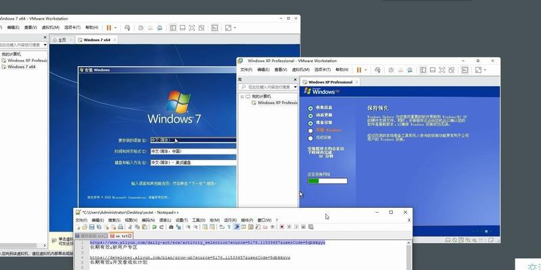Enter full screen in Windows XP VMware toolbar
Viewport: 541px width, 270px height.
pyautogui.click(x=442, y=70)
